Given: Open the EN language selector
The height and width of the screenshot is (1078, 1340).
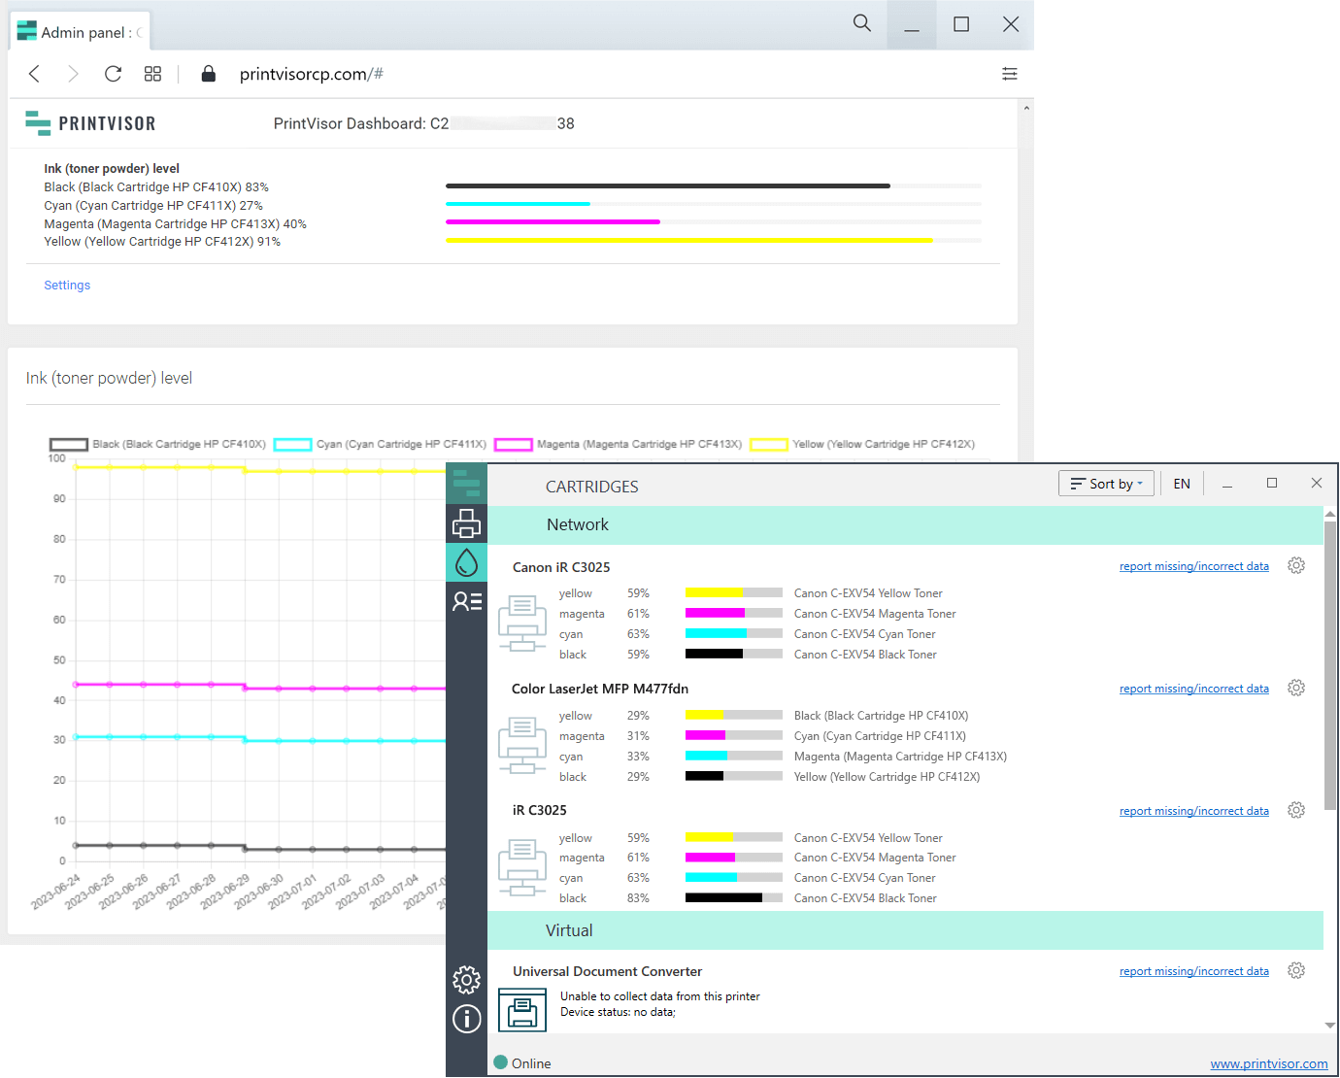Looking at the screenshot, I should (x=1181, y=484).
